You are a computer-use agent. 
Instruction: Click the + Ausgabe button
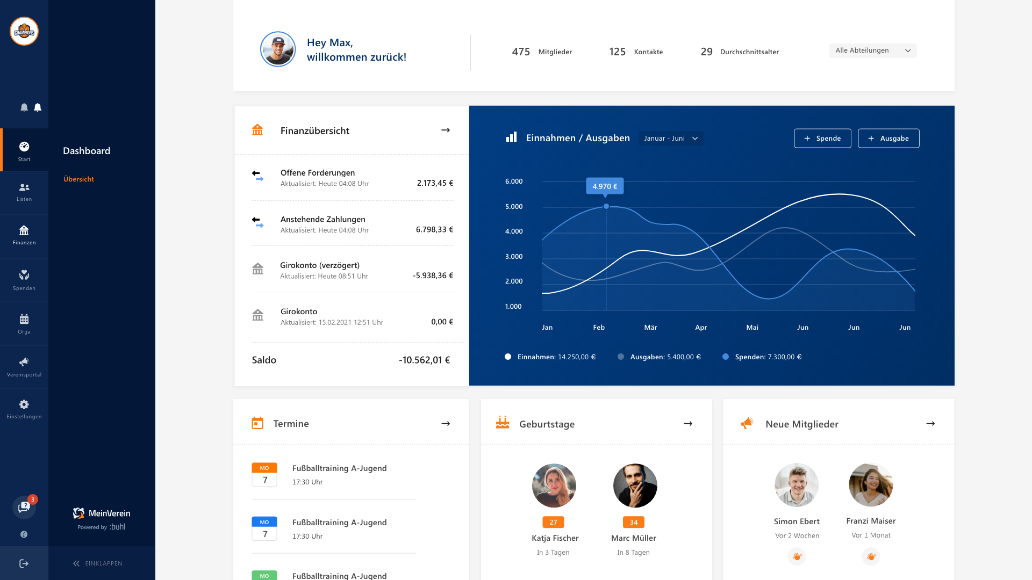pos(888,138)
